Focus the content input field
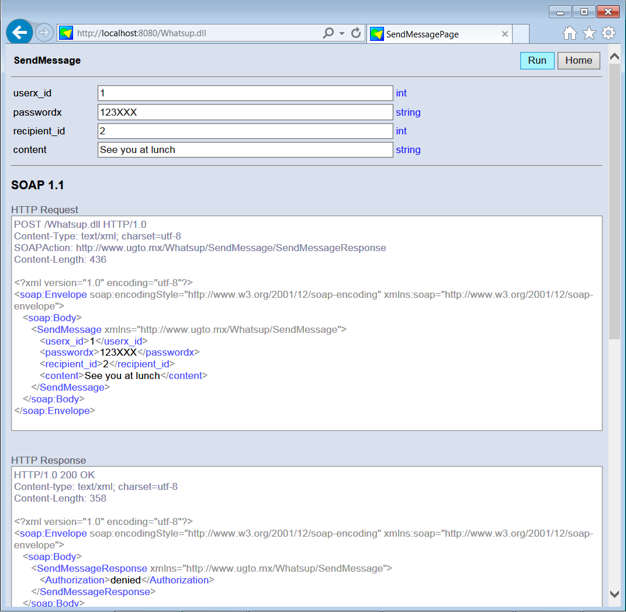 [245, 149]
